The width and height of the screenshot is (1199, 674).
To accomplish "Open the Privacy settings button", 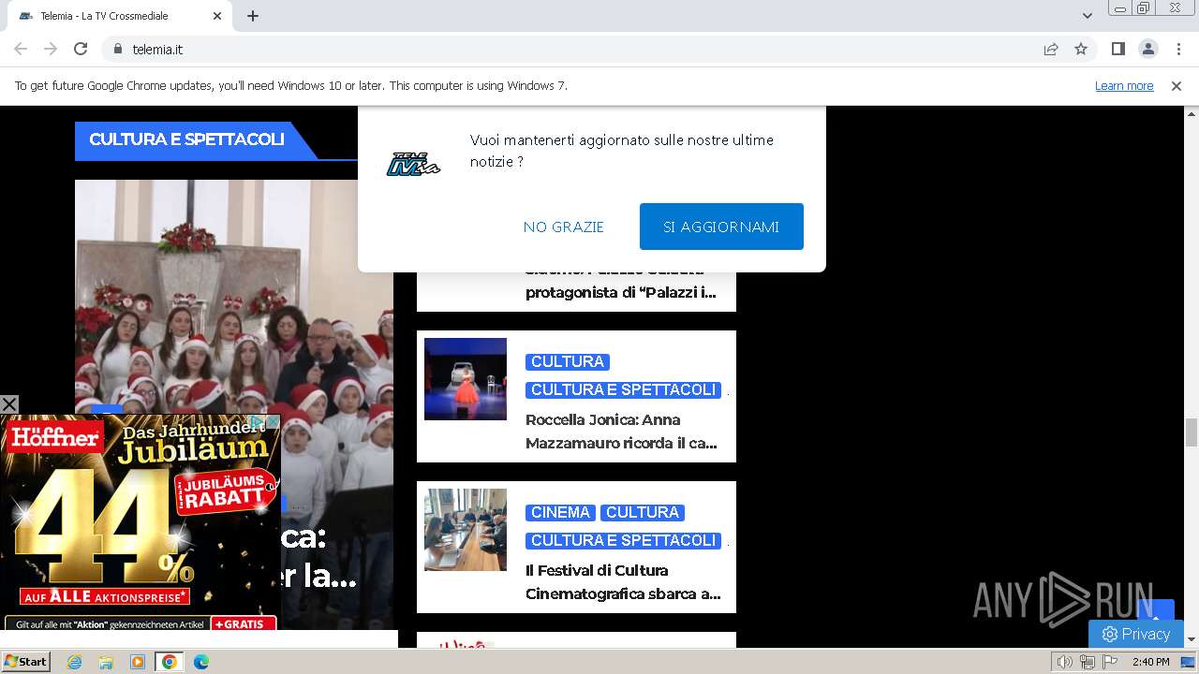I will tap(1136, 634).
